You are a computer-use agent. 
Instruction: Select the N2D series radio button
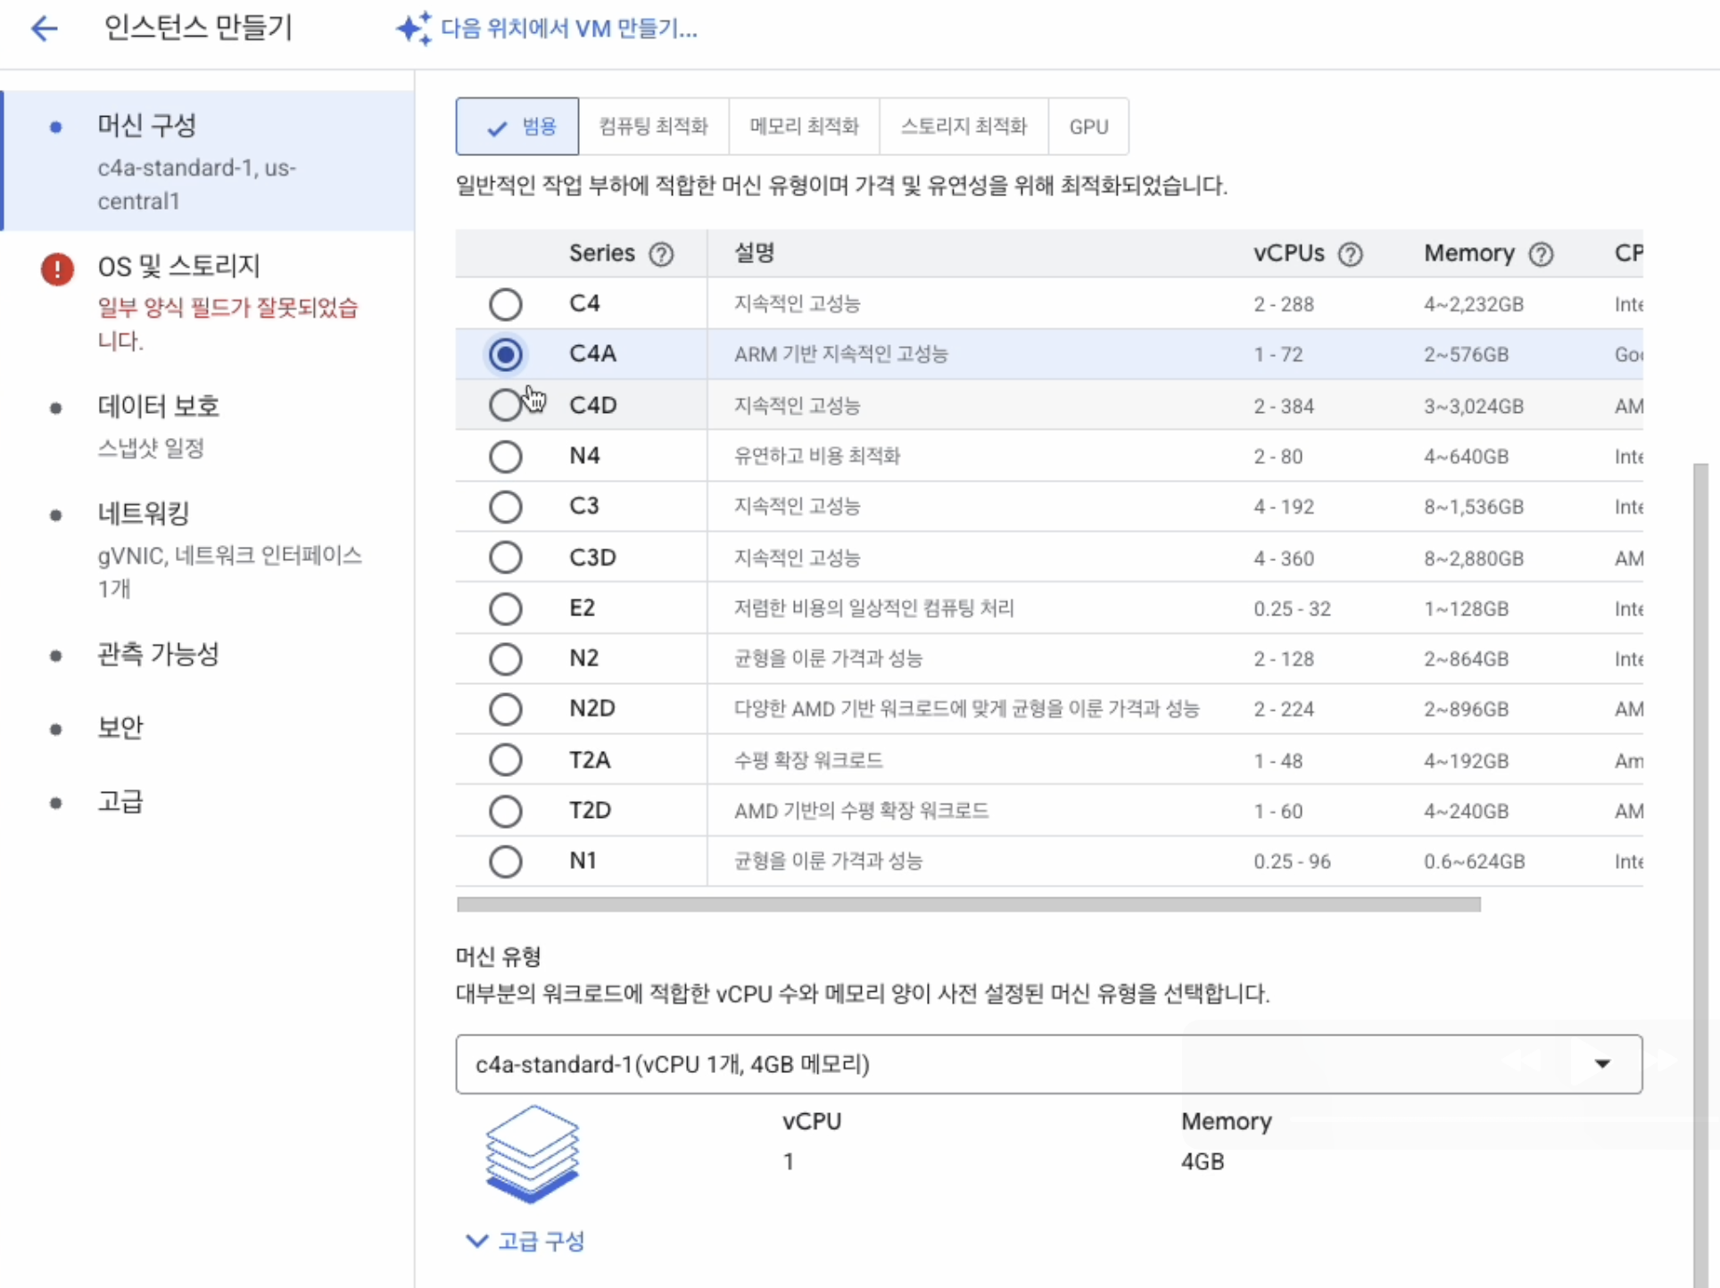(x=505, y=709)
